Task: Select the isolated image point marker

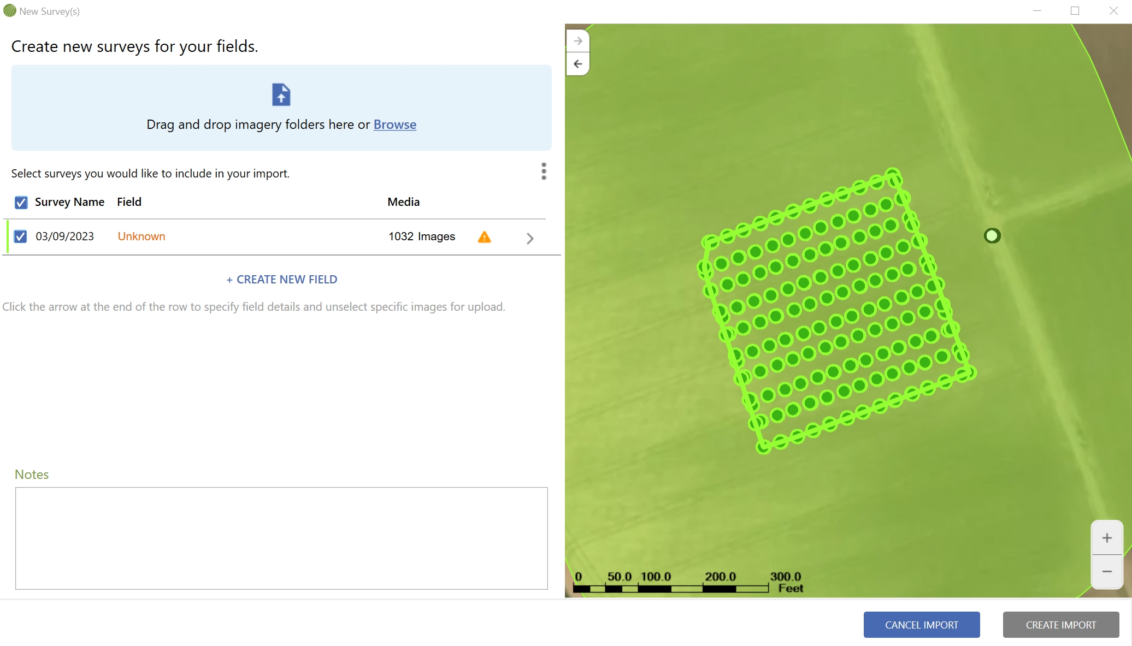Action: pyautogui.click(x=992, y=236)
